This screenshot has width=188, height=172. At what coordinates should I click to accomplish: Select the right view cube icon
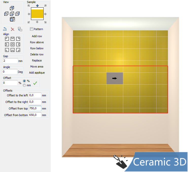[x=18, y=14]
